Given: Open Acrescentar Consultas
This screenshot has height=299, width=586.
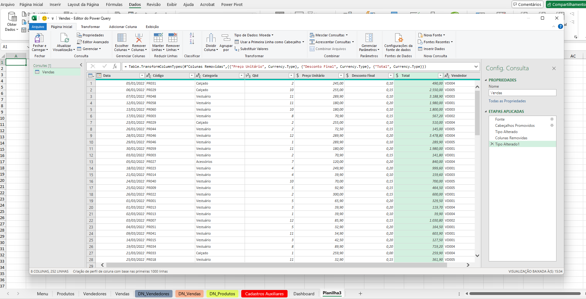Looking at the screenshot, I should 332,42.
